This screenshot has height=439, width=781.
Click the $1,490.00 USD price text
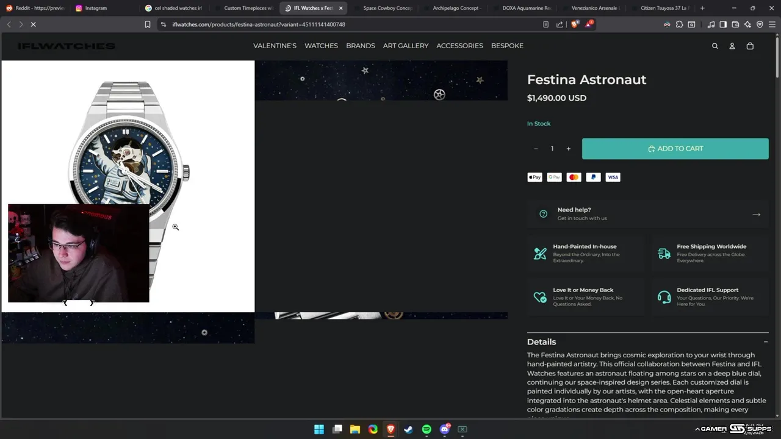(x=556, y=98)
